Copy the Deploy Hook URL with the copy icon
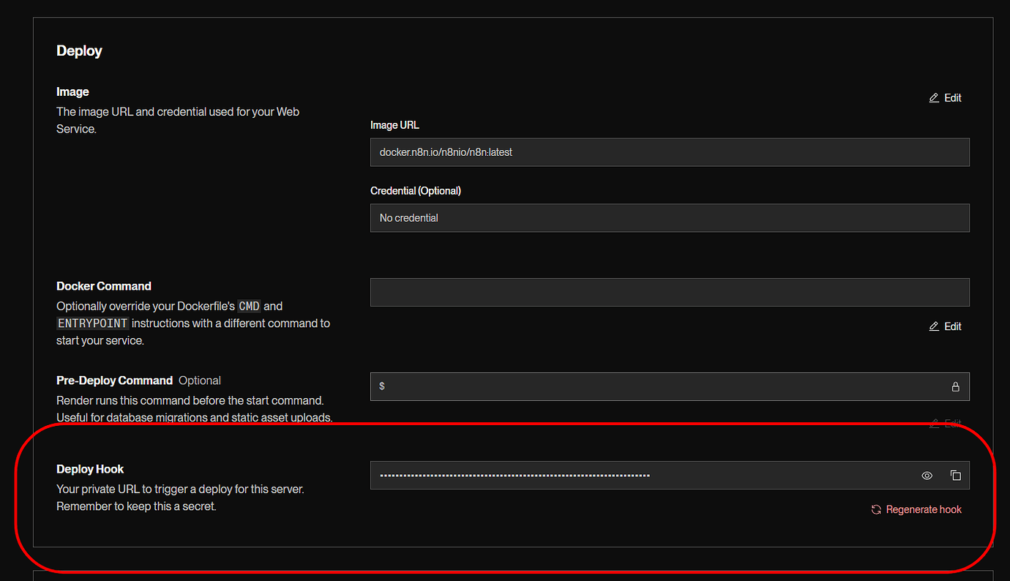 (x=956, y=475)
